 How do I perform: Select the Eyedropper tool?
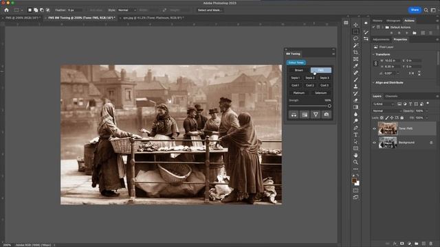click(x=355, y=66)
